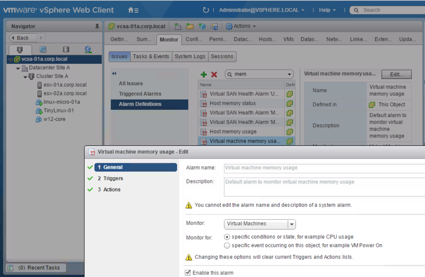Screen dimensions: 425x277
Task: Open the Actions dropdown menu
Action: pyautogui.click(x=241, y=26)
